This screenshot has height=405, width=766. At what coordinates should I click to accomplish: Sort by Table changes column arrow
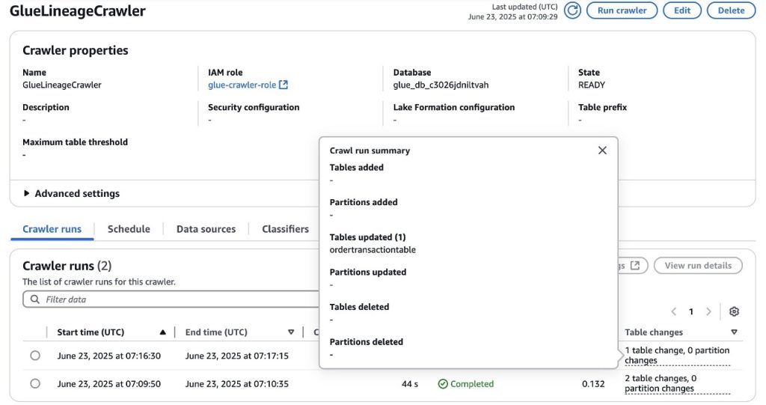(734, 332)
